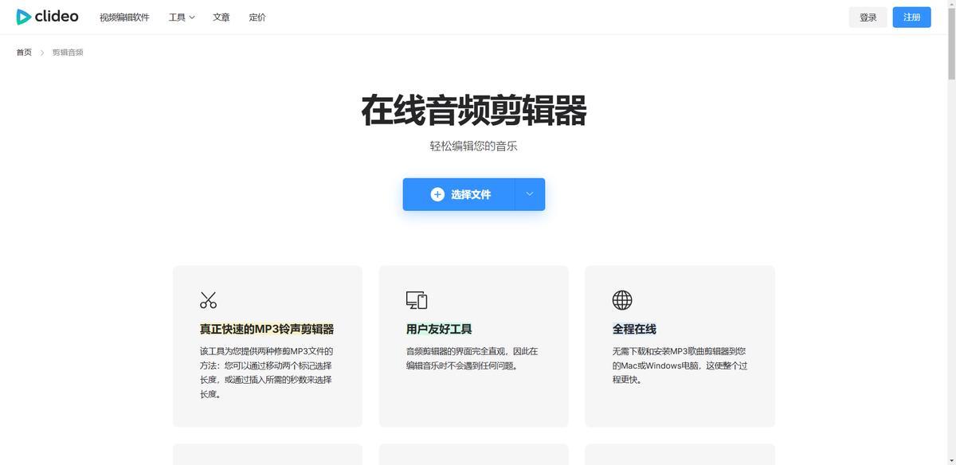
Task: Click the globe icon in the 全程在线 card
Action: pos(622,300)
